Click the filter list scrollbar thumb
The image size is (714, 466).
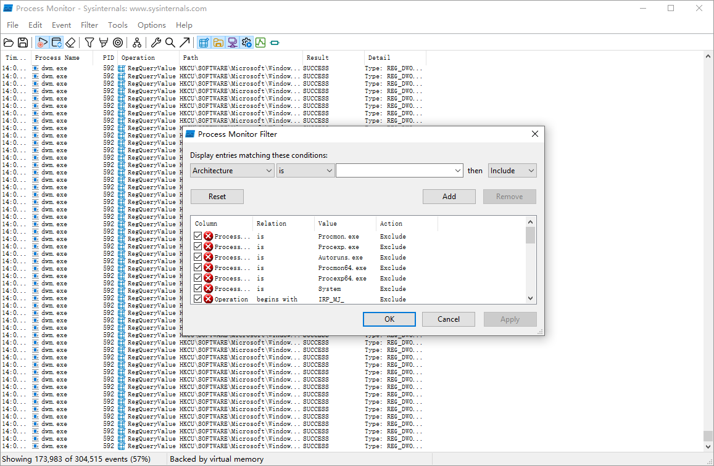coord(530,235)
